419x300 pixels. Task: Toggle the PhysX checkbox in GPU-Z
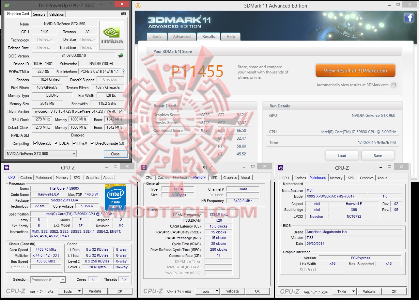74,143
